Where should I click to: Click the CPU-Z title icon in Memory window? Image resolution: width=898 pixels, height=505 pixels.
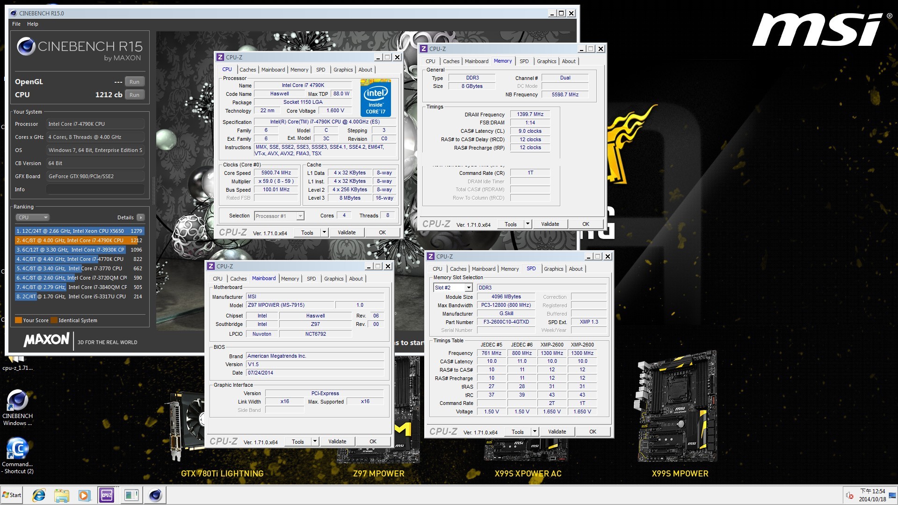pyautogui.click(x=424, y=49)
